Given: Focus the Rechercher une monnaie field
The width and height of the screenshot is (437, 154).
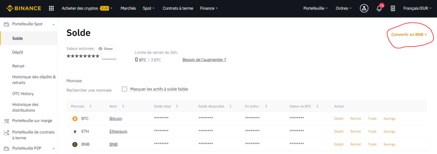Looking at the screenshot, I should coord(89,90).
